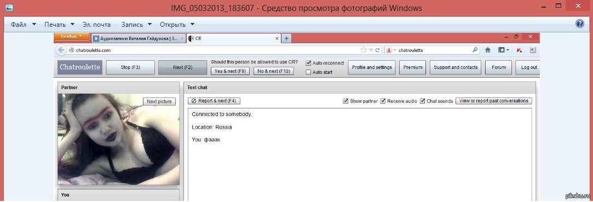The image size is (593, 202).
Task: Switch to the Аудиозаписи Виталия Гайдукова tab
Action: [x=139, y=38]
